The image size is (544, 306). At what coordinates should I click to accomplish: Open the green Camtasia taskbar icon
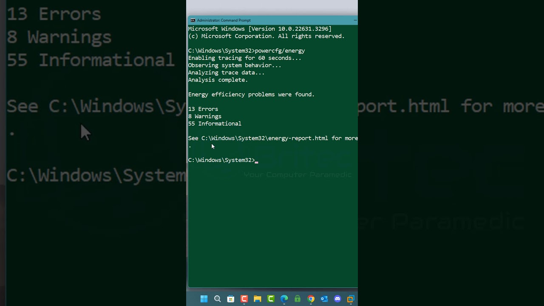271,299
